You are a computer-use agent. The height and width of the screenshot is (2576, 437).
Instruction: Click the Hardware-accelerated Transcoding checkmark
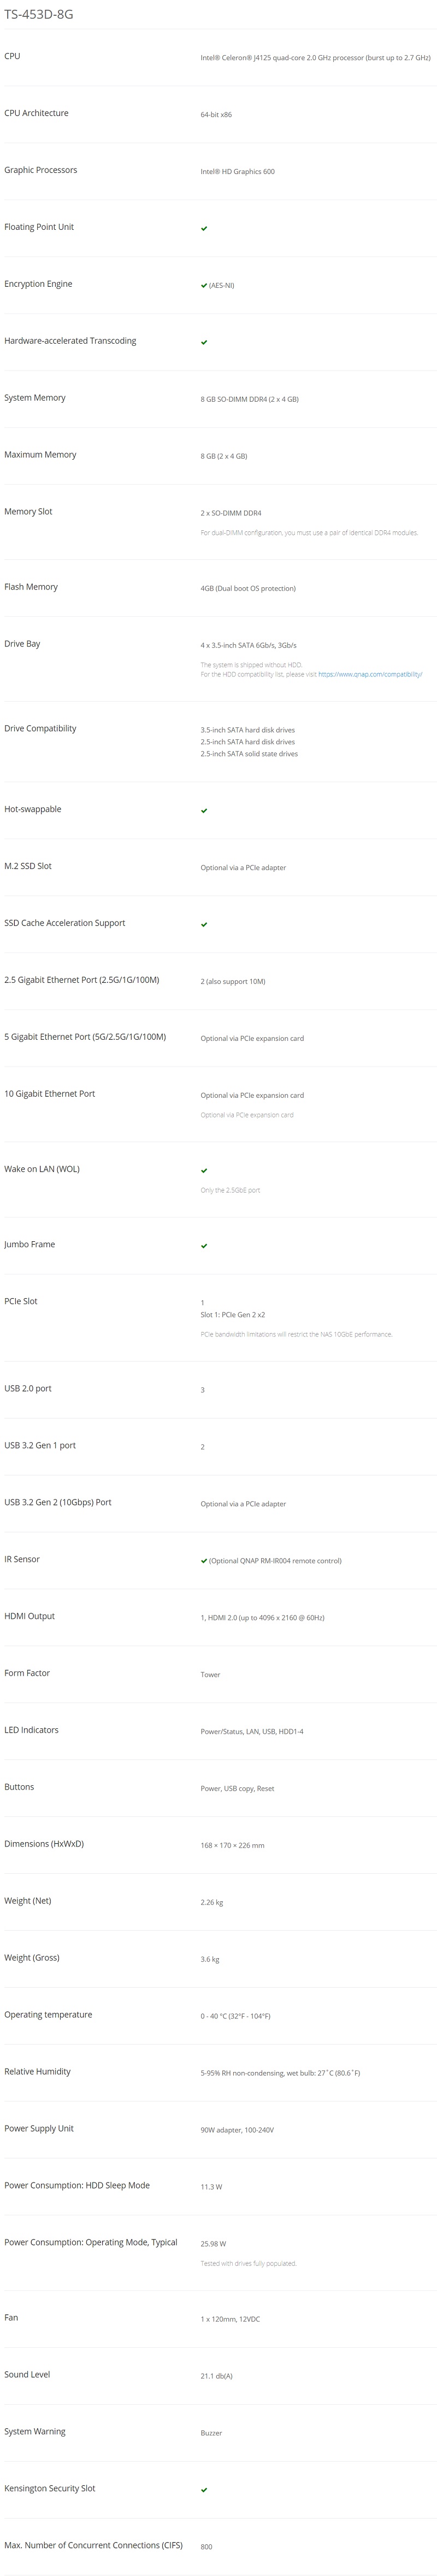point(204,342)
